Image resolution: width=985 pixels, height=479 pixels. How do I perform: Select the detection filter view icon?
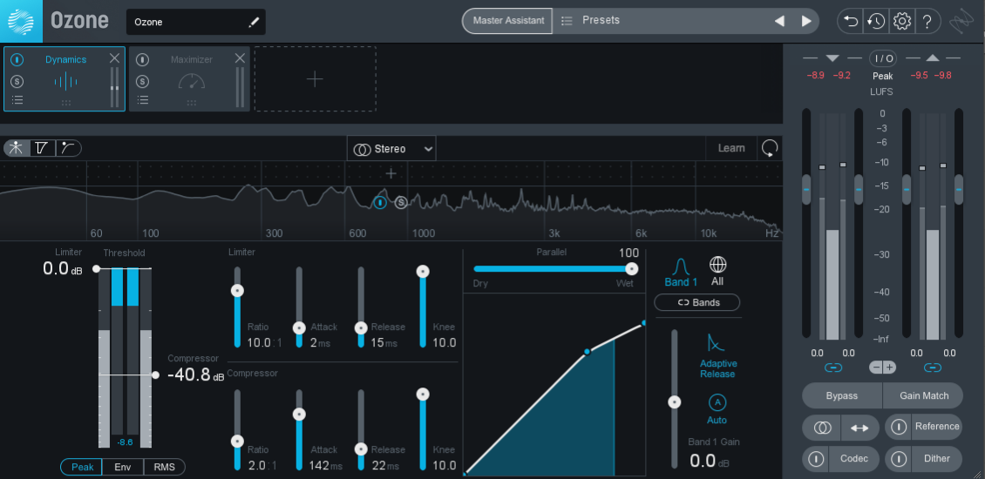pyautogui.click(x=68, y=148)
